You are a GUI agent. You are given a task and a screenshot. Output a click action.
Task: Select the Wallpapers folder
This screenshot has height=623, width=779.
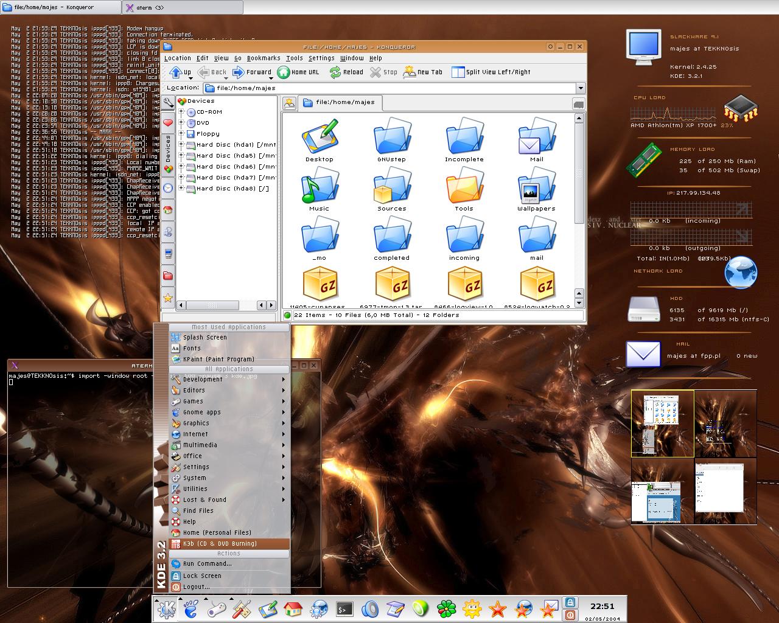[536, 191]
